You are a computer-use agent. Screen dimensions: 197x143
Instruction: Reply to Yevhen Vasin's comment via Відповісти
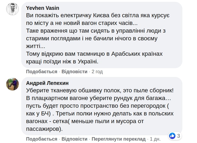(74, 72)
